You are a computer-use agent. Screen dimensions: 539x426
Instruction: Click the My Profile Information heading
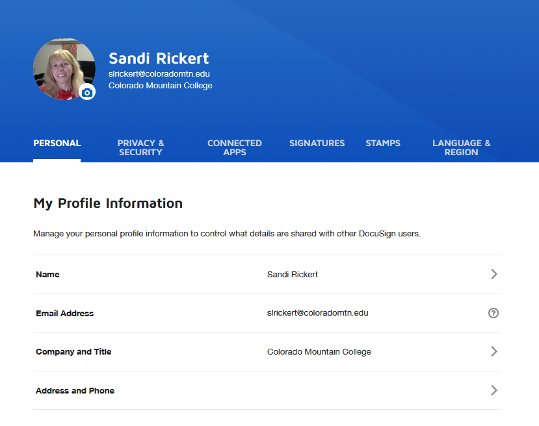pyautogui.click(x=108, y=203)
